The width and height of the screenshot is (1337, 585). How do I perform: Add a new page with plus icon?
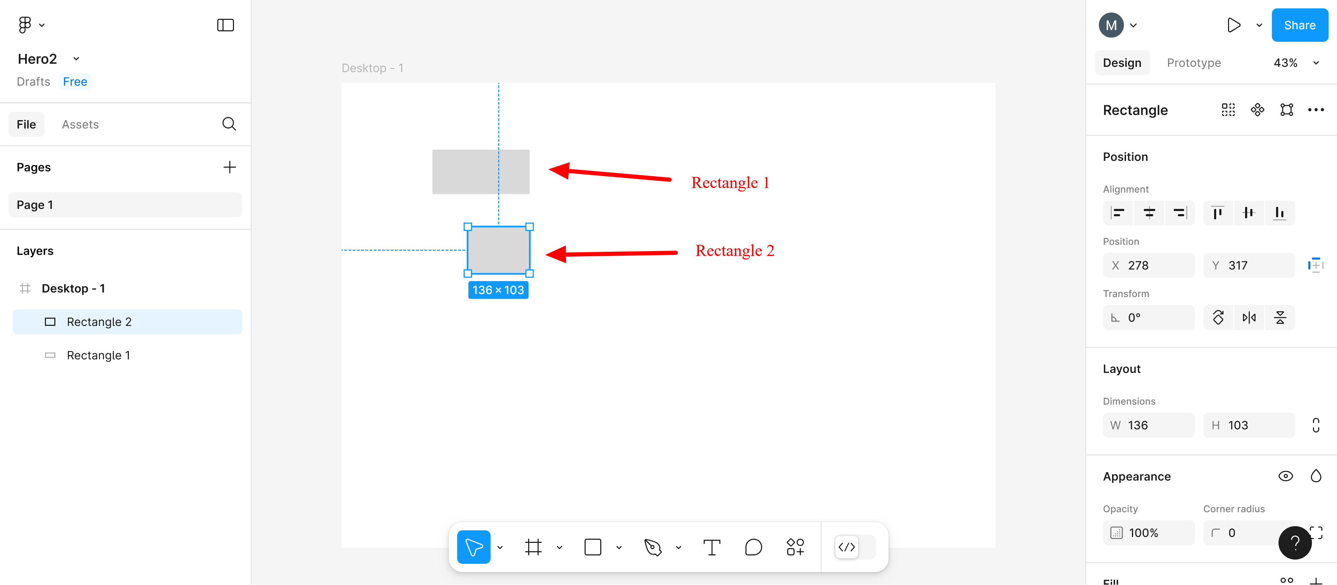point(229,167)
